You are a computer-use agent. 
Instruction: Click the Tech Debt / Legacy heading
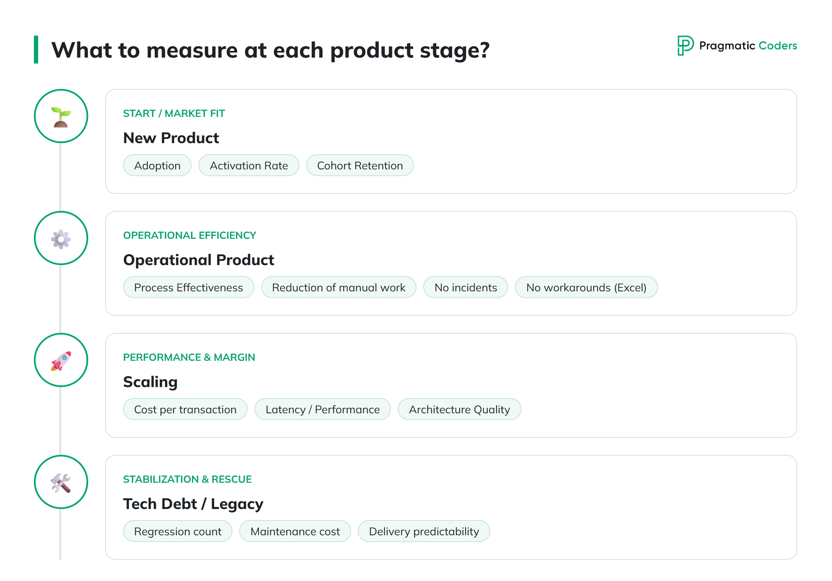(193, 504)
